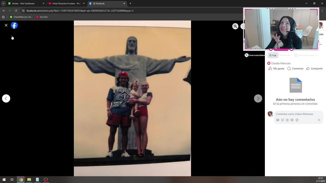This screenshot has height=183, width=326.
Task: Open the tab search dropdown
Action: click(x=3, y=4)
